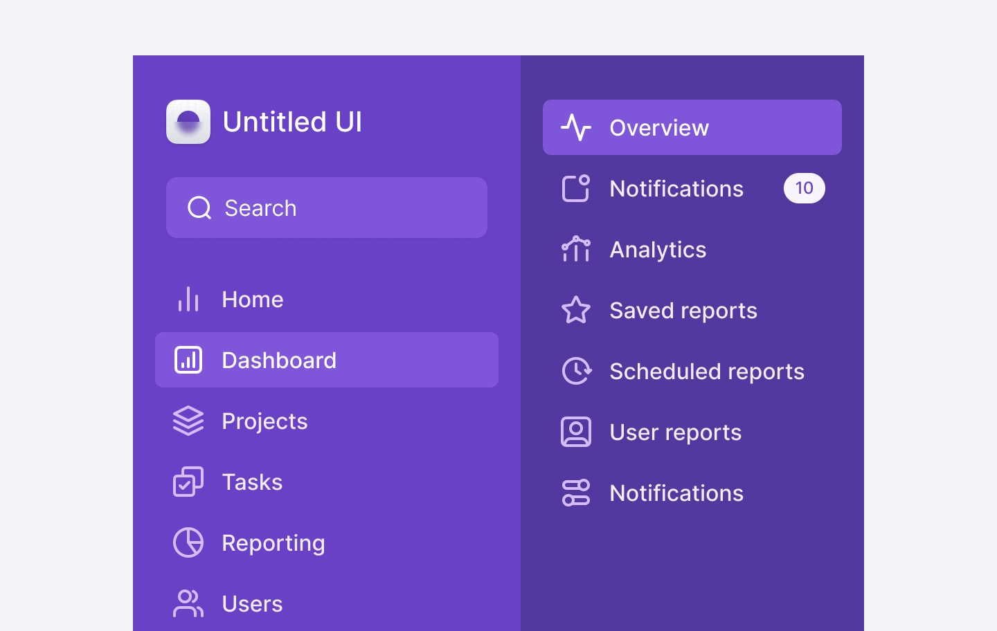Click the Scheduled reports clock icon

575,371
